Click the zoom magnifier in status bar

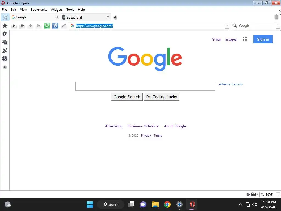263,195
